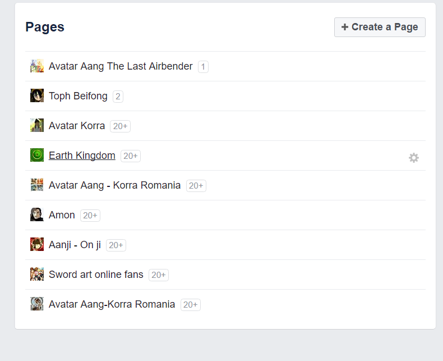Image resolution: width=443 pixels, height=361 pixels.
Task: Click the Avatar Aang - Korra Romania thumbnail
Action: click(x=37, y=185)
